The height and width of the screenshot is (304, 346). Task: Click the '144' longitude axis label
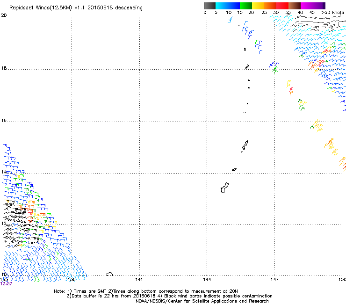(207, 280)
